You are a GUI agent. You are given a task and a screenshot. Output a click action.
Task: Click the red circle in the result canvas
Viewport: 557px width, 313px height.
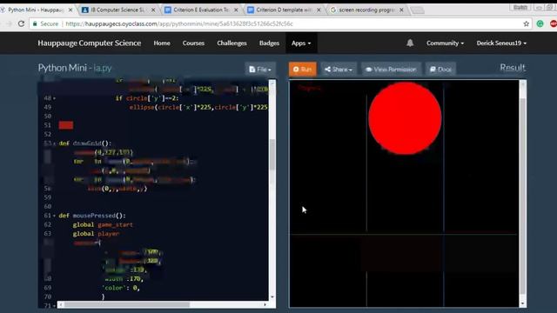click(405, 118)
